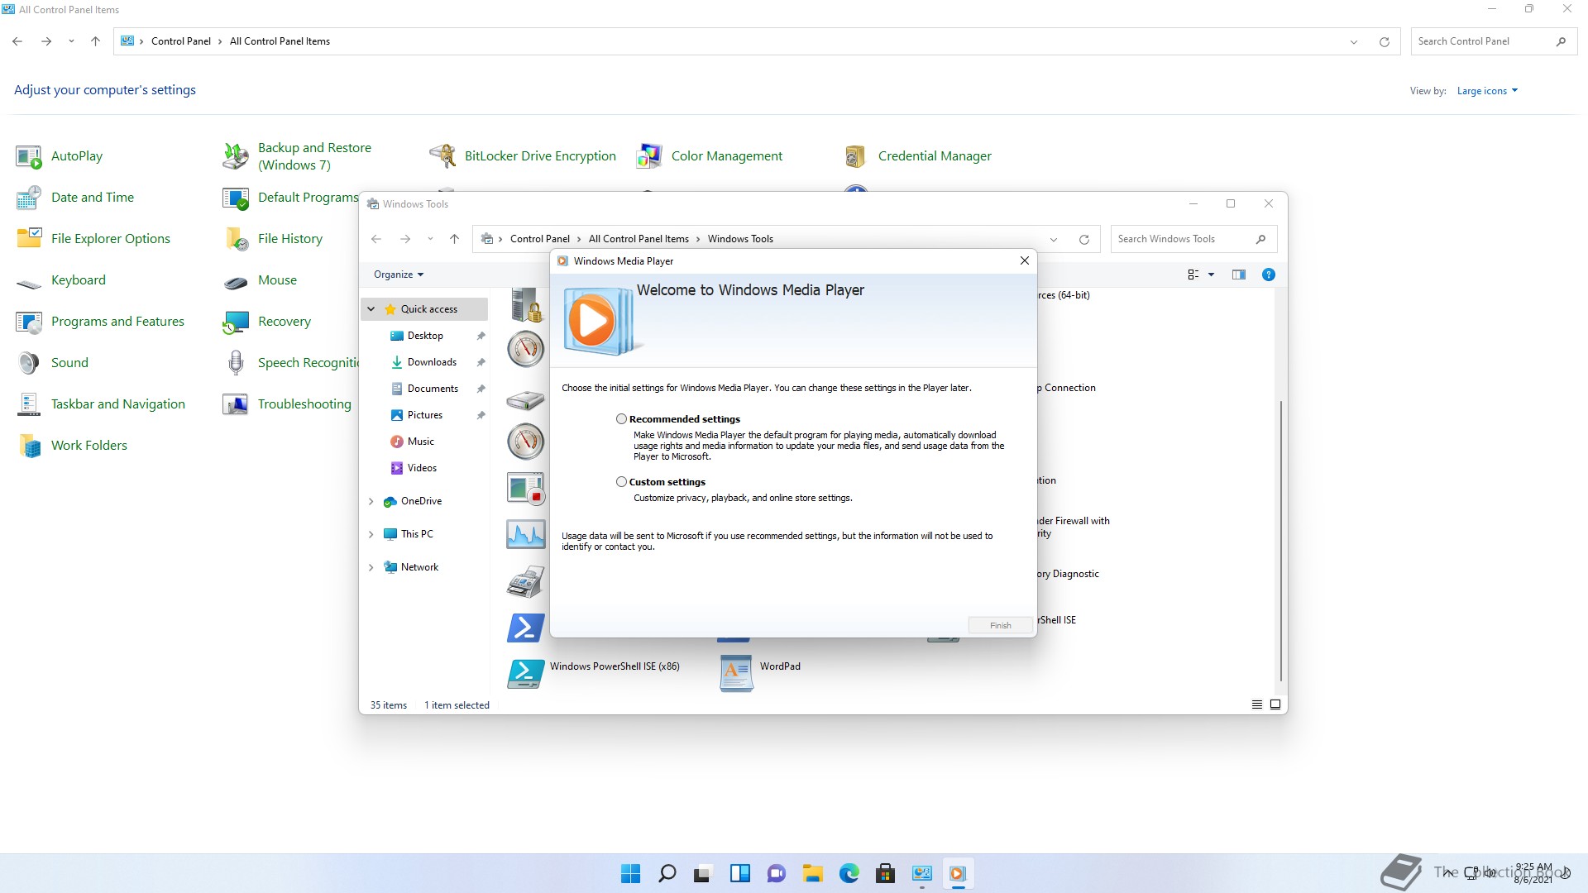Open recent locations dropdown in Windows Tools

(x=430, y=239)
